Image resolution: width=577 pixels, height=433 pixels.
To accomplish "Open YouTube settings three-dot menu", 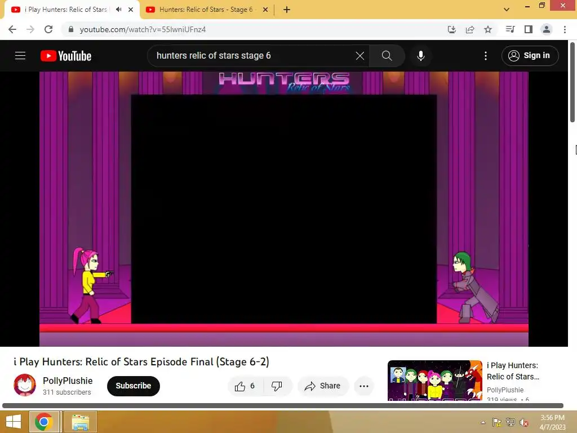I will click(x=486, y=56).
